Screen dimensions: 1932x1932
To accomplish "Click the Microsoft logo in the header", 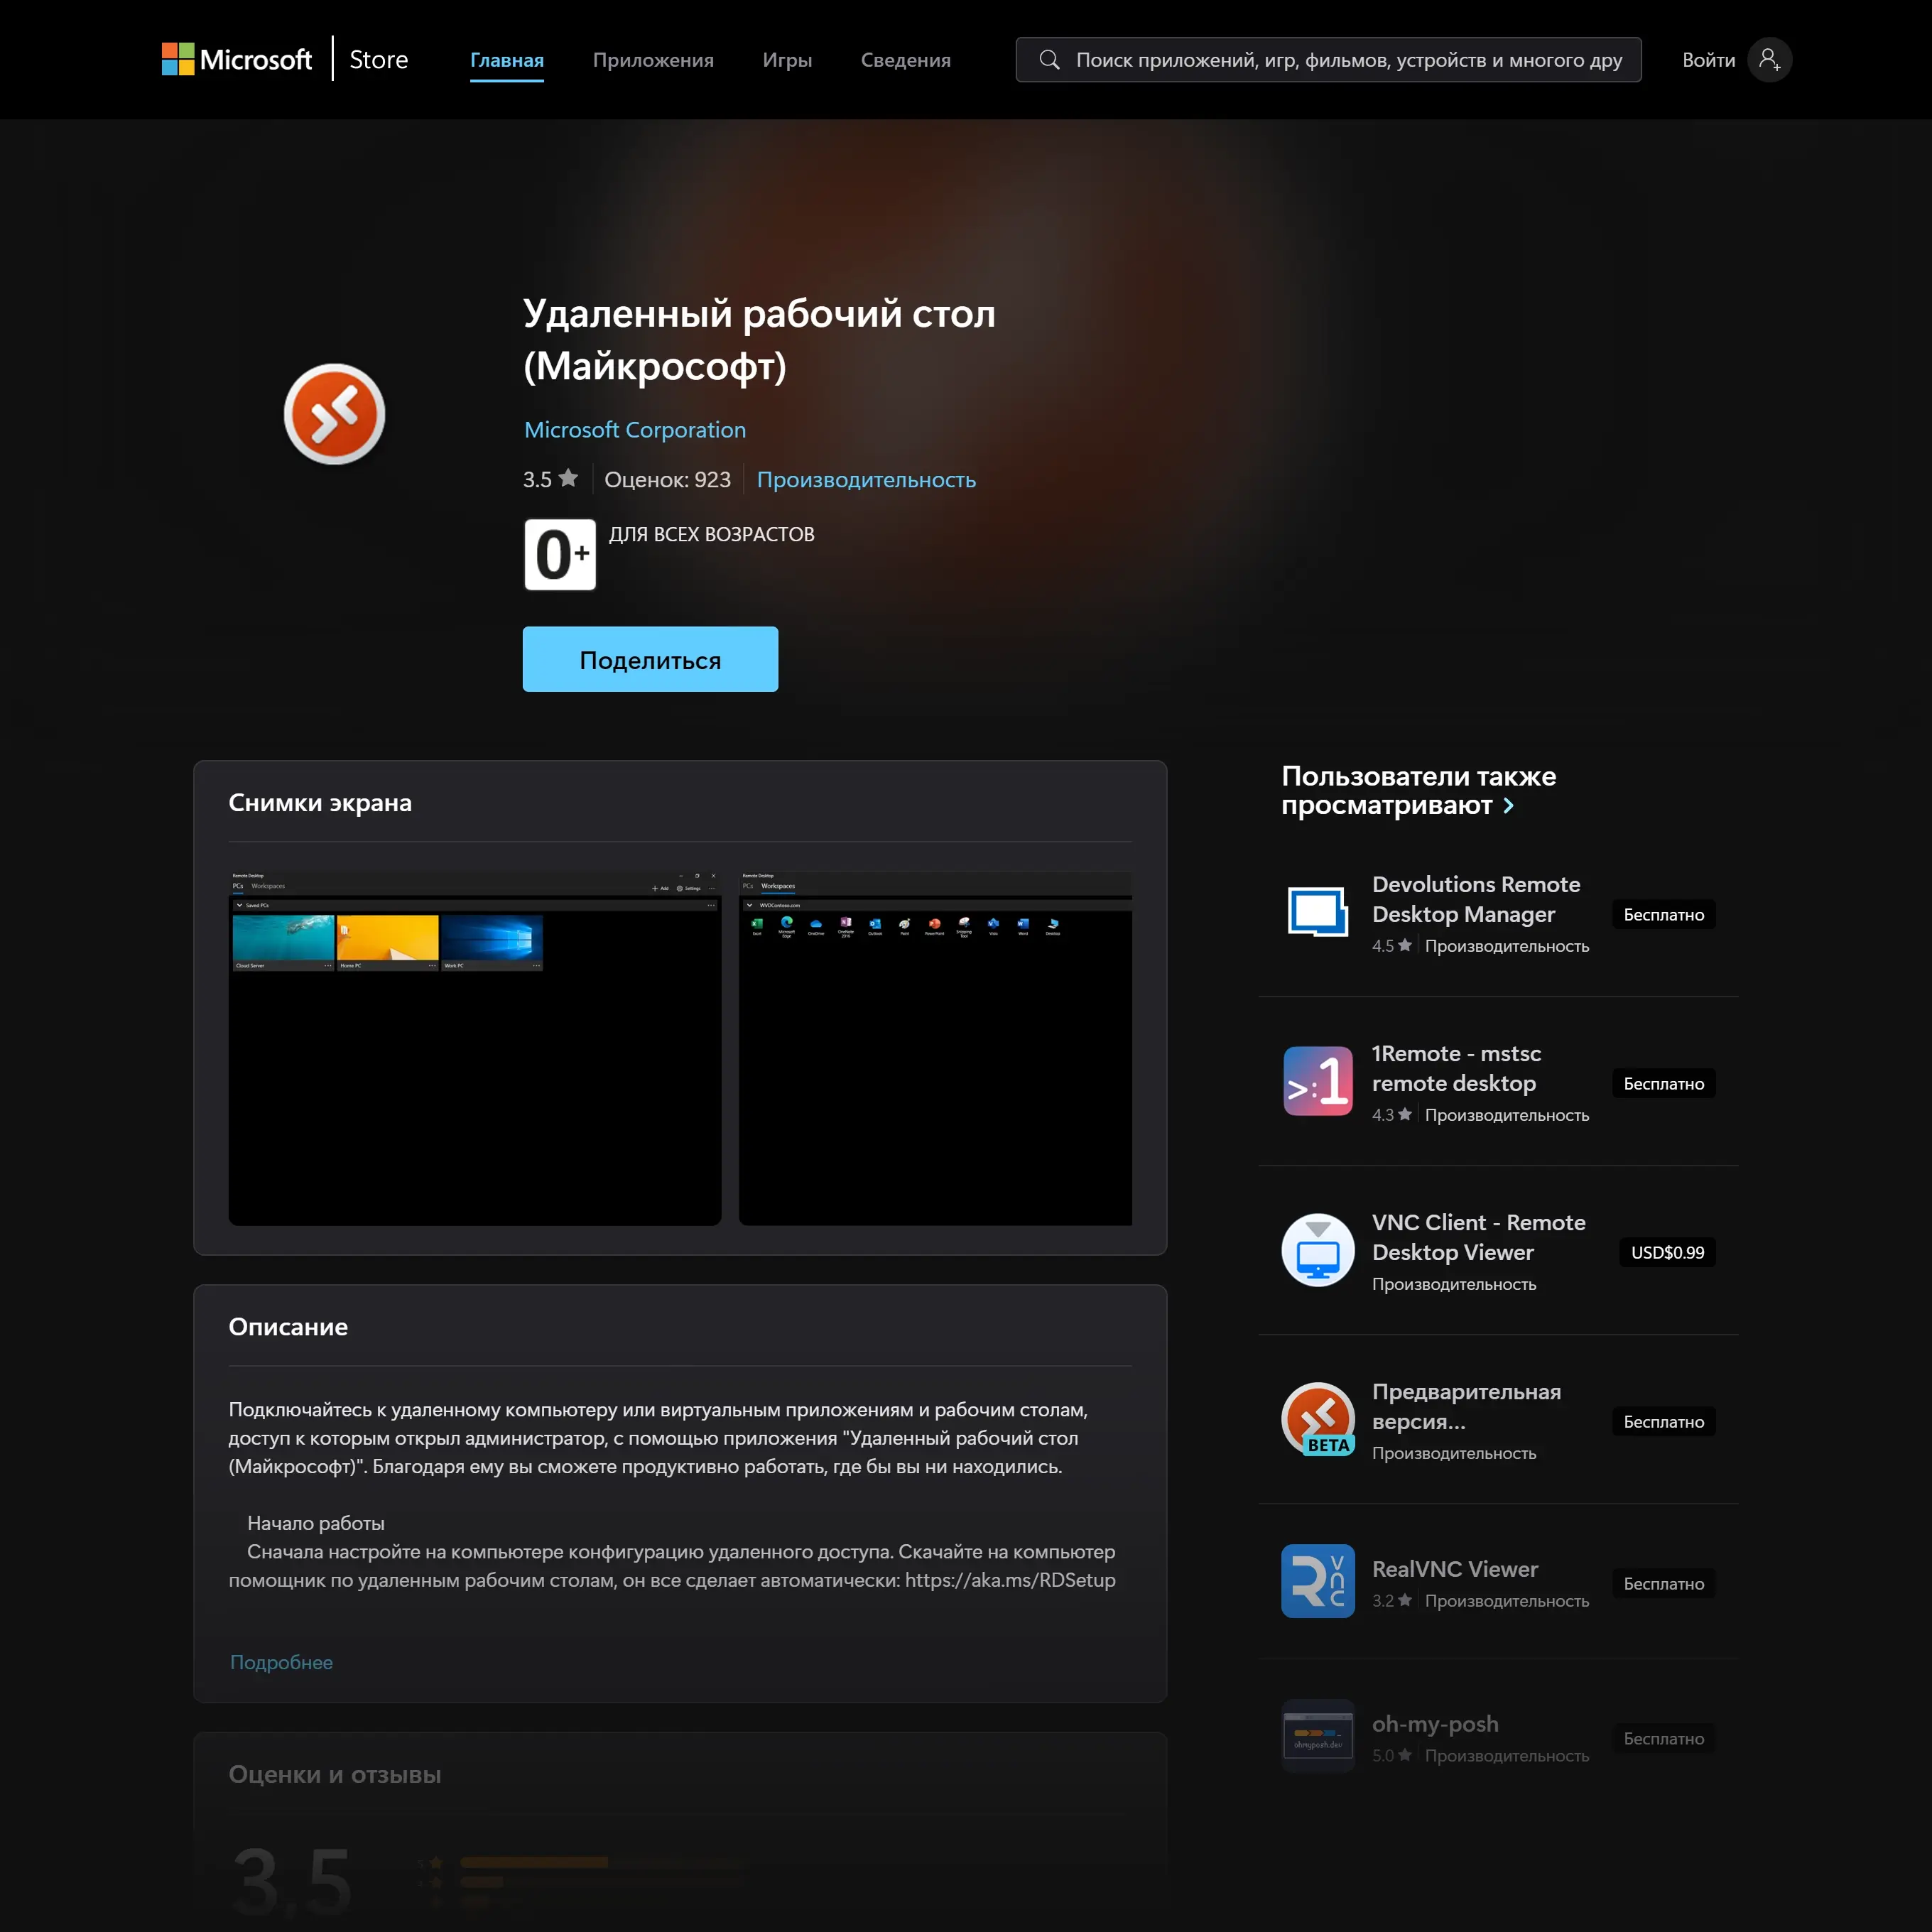I will click(x=237, y=60).
